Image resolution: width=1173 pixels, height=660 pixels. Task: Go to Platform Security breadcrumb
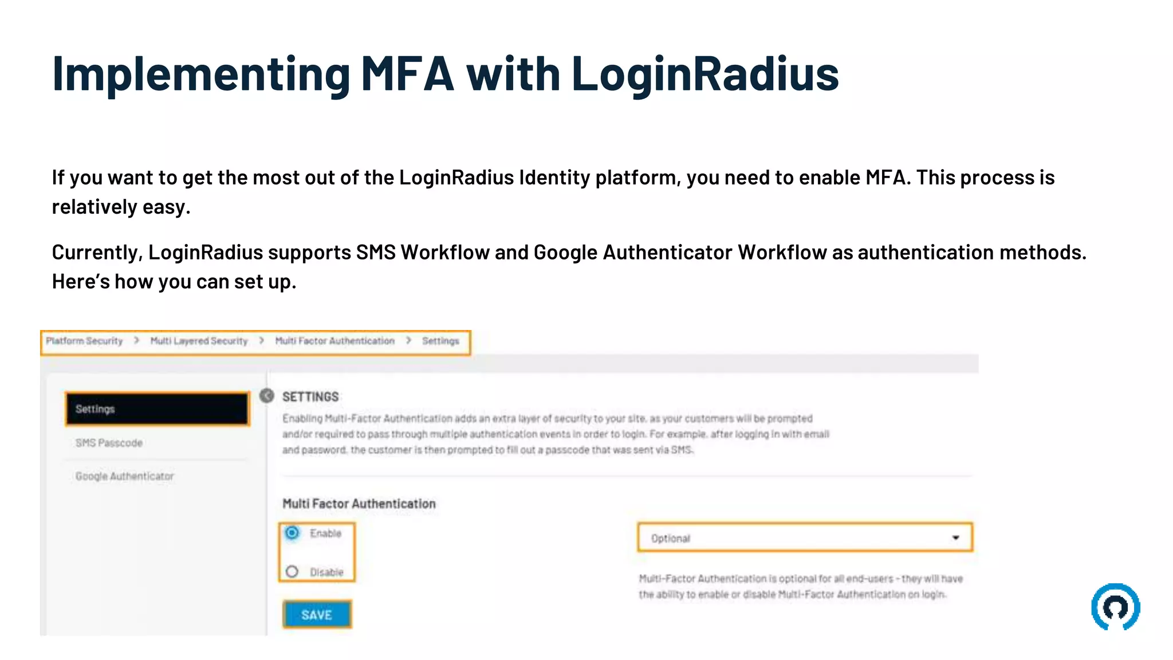click(84, 341)
